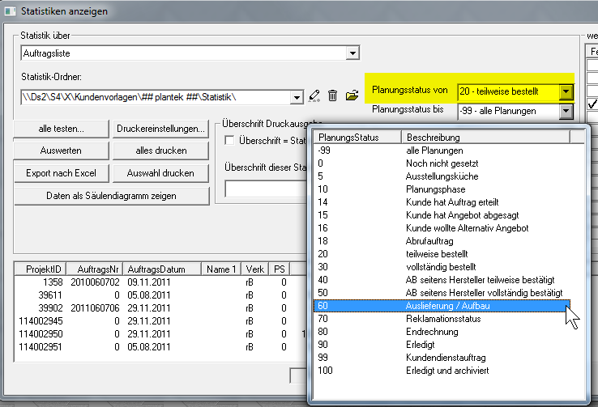Select '30 vollständig bestellt' from the list
The width and height of the screenshot is (598, 407).
pyautogui.click(x=442, y=266)
